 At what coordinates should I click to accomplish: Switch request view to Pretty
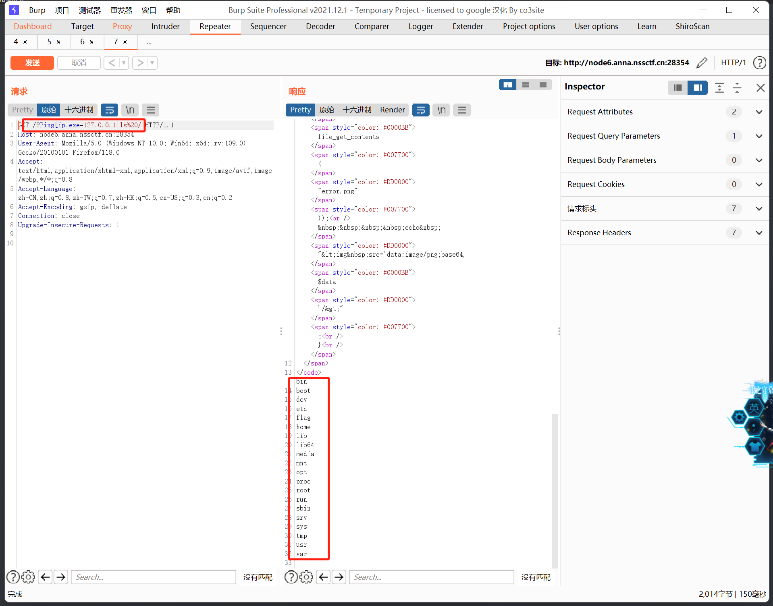tap(22, 110)
